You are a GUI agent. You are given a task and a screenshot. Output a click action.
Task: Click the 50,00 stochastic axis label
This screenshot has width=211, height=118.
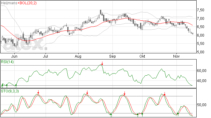[202, 105]
